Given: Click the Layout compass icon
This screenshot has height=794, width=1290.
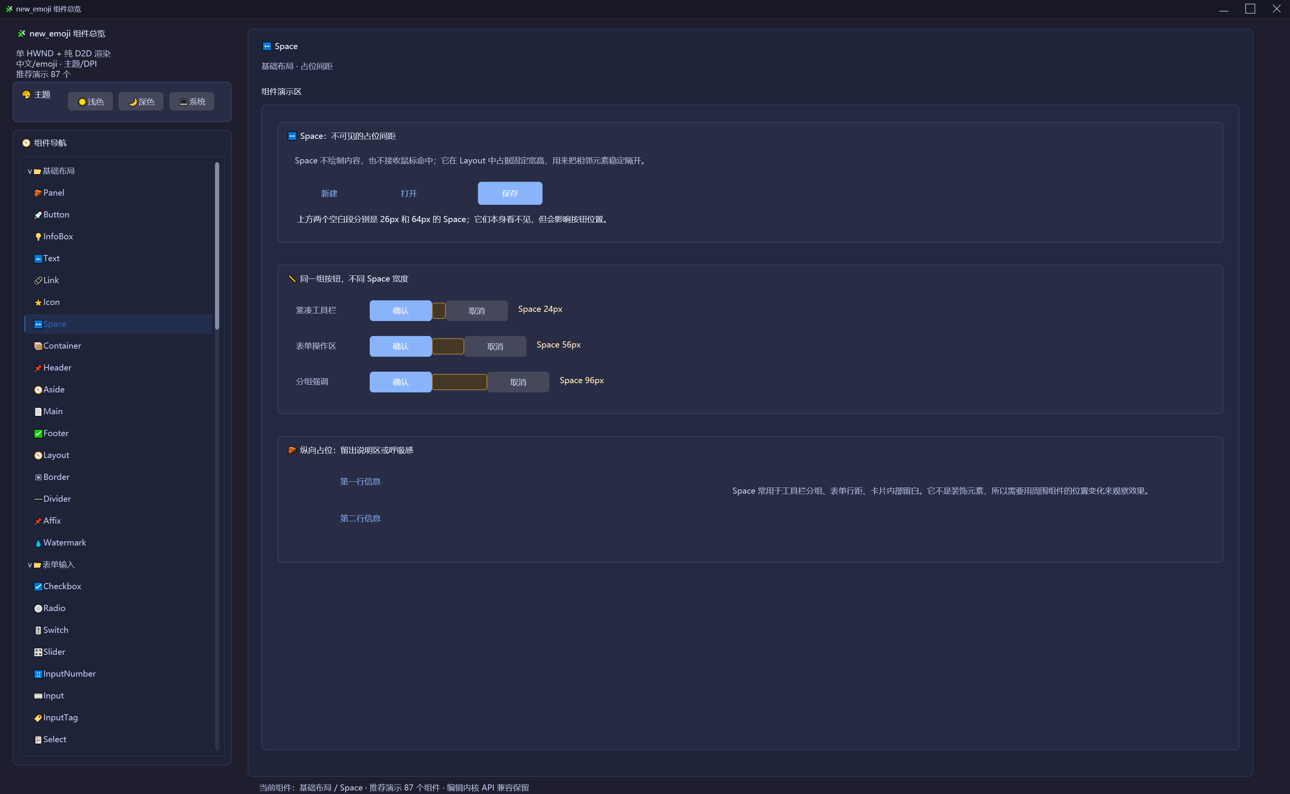Looking at the screenshot, I should point(38,455).
